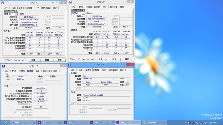223x125 pixels.
Task: Click the command rate value 1T
Action: click(x=41, y=107)
